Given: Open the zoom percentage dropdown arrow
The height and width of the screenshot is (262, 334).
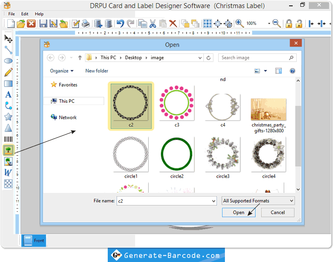Looking at the screenshot, I should 269,23.
